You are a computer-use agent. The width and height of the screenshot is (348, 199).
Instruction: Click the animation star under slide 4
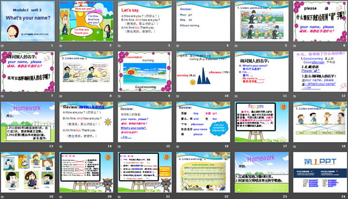pyautogui.click(x=178, y=46)
